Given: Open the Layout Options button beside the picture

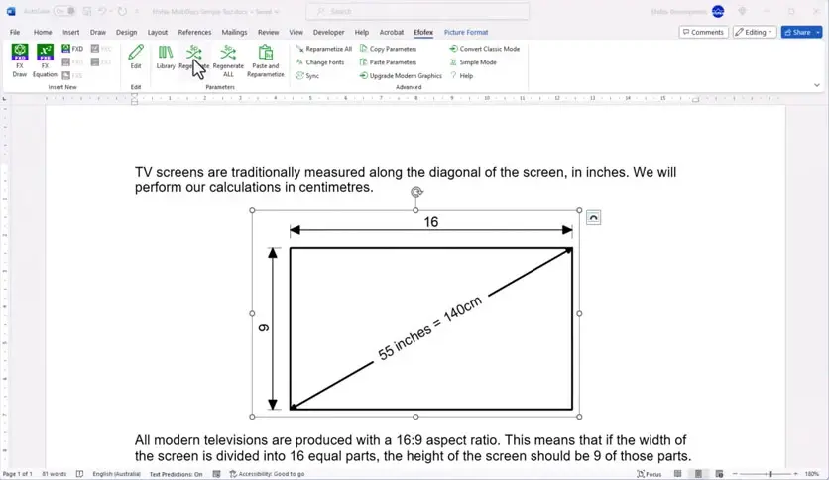Looking at the screenshot, I should pyautogui.click(x=593, y=218).
